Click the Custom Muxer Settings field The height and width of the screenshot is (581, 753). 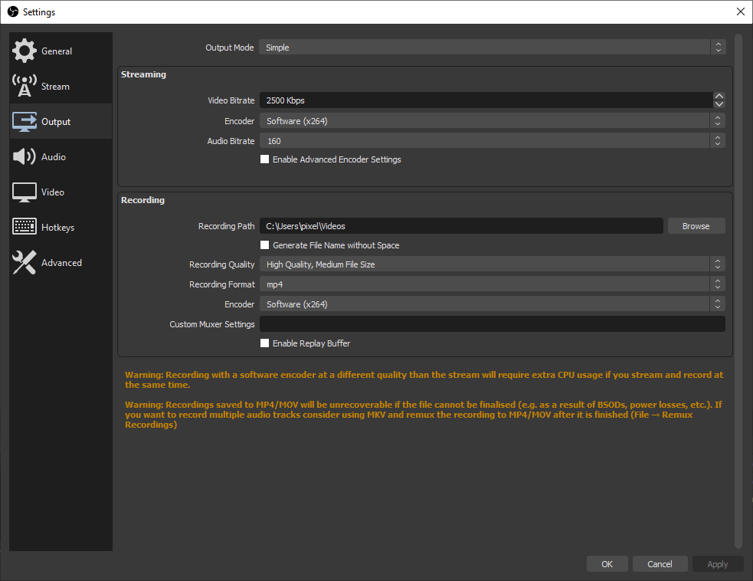tap(493, 324)
